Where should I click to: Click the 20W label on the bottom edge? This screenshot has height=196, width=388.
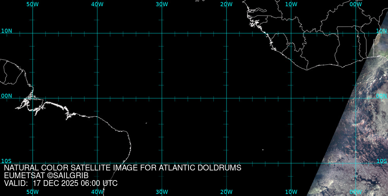tap(226, 192)
